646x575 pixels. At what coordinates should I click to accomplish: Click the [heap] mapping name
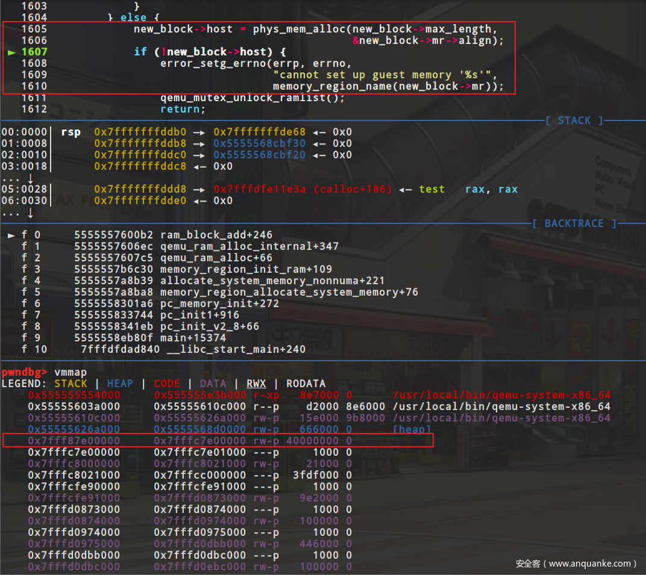tap(412, 429)
